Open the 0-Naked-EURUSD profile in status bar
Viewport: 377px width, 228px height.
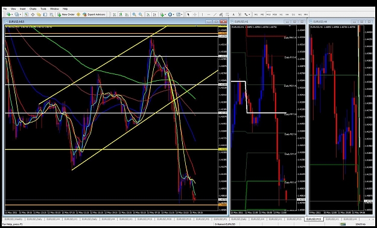coord(225,224)
